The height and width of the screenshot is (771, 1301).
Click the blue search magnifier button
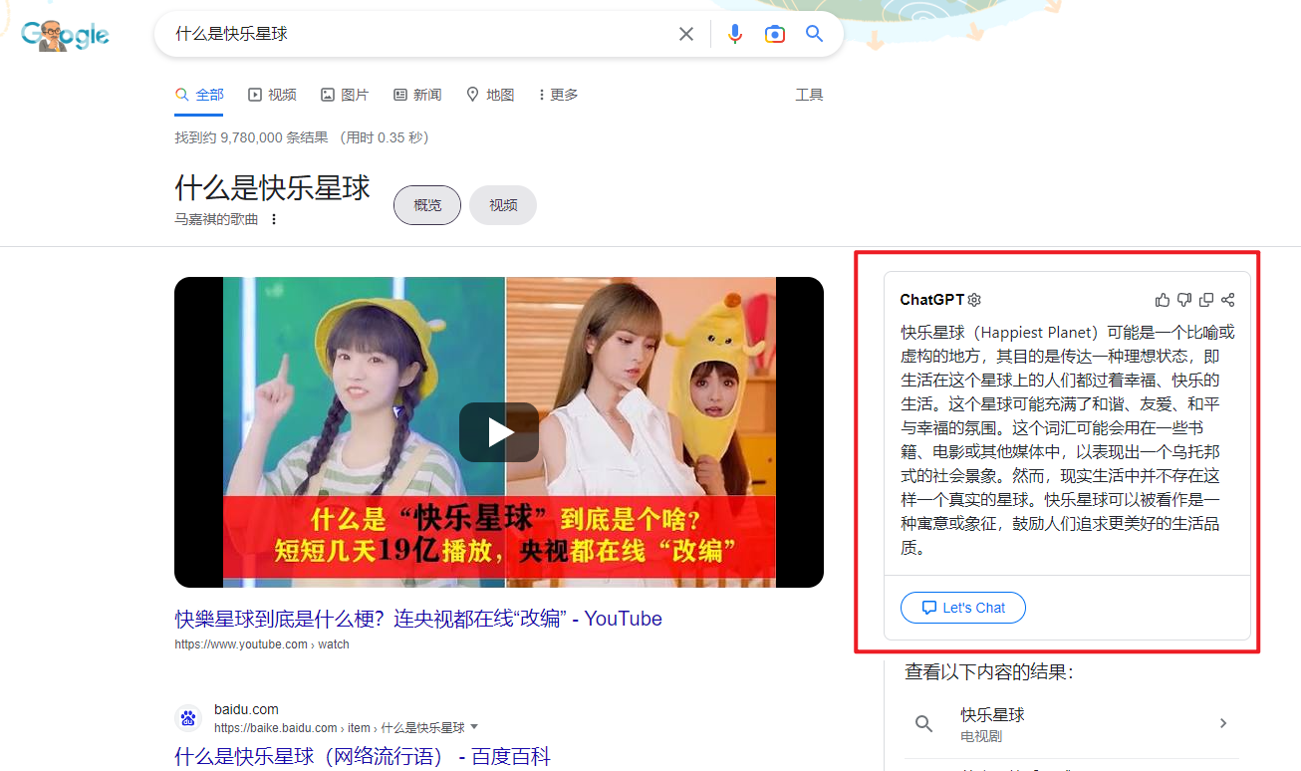(x=815, y=34)
